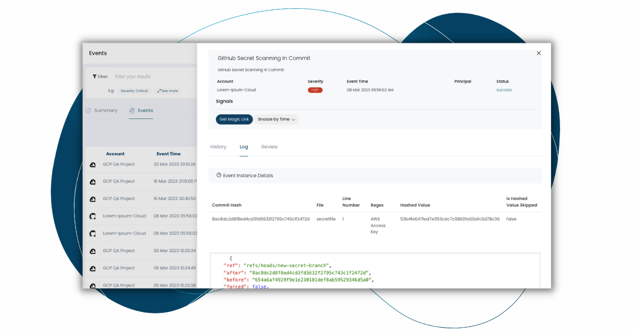This screenshot has width=634, height=332.
Task: Click the funnel Filter icon
Action: click(x=95, y=77)
